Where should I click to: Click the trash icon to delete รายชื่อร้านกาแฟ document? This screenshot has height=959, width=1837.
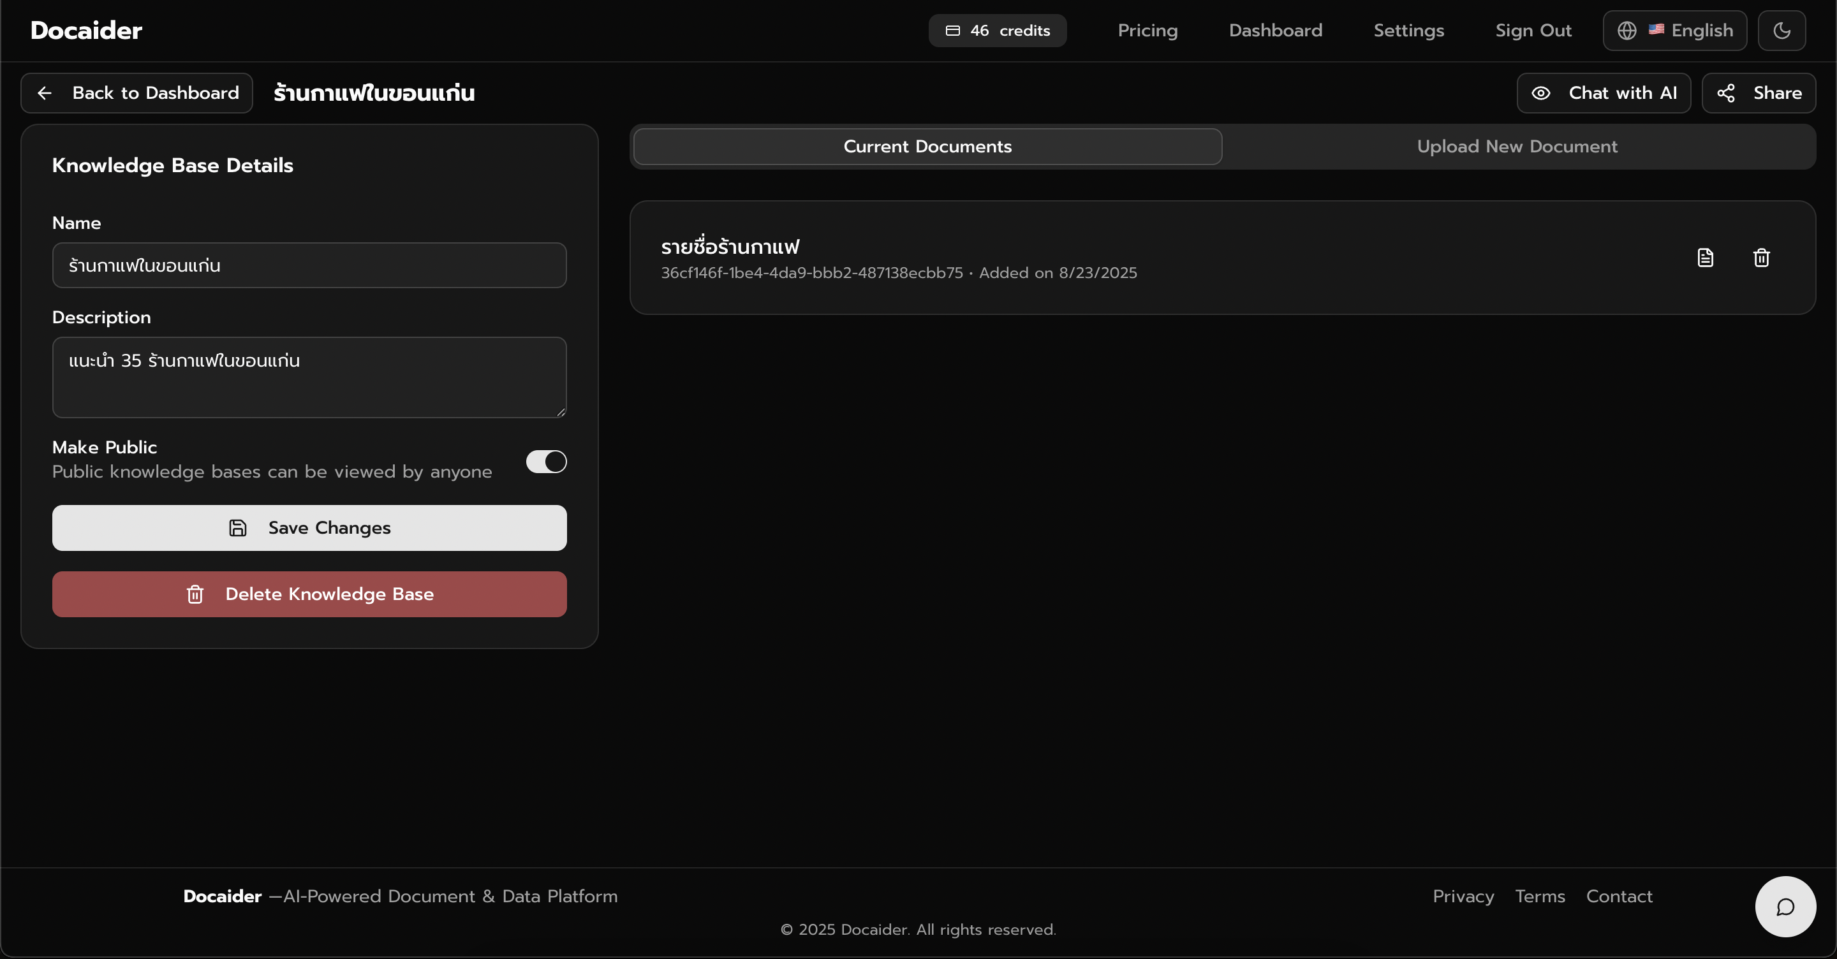pos(1760,258)
